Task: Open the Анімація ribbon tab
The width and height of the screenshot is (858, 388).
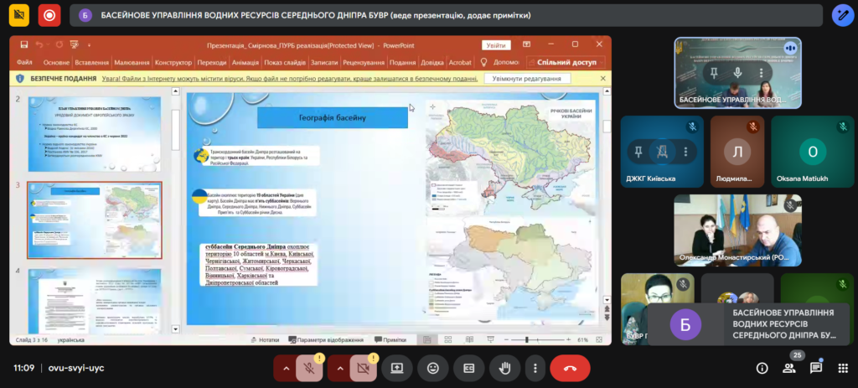Action: pyautogui.click(x=245, y=62)
